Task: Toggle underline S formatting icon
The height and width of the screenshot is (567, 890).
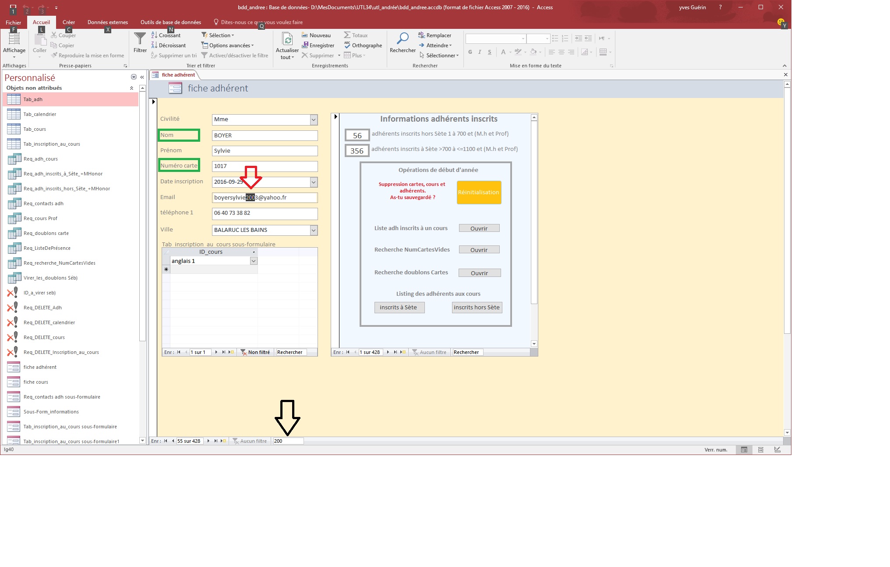Action: (x=490, y=52)
